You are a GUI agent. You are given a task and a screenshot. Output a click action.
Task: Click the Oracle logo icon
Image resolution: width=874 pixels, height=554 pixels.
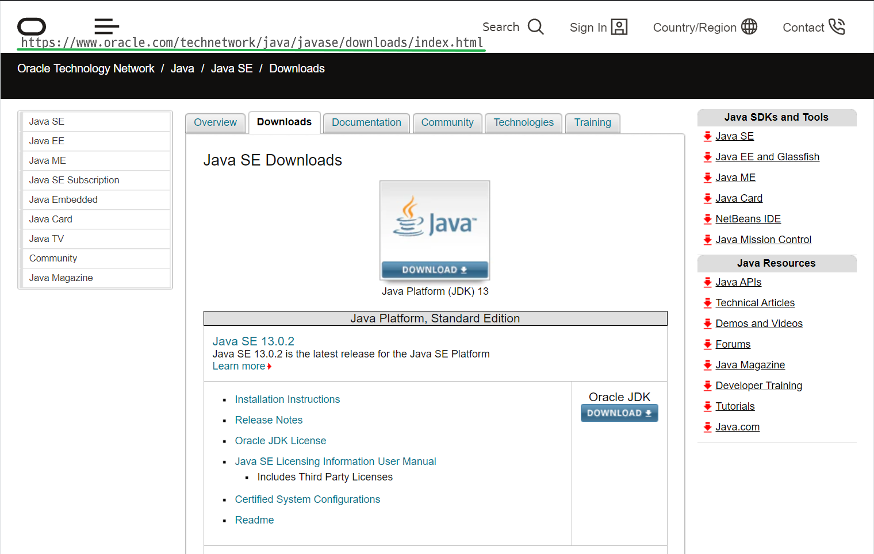pos(32,26)
